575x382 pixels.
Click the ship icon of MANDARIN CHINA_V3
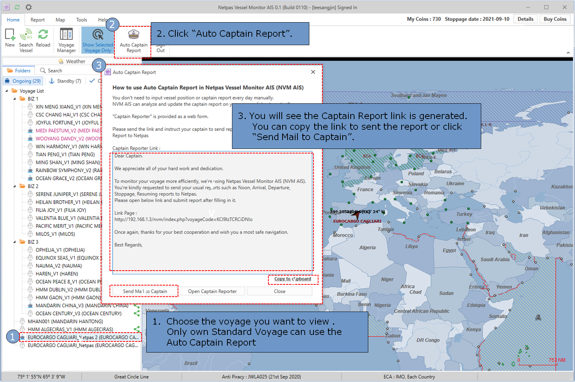(30, 305)
